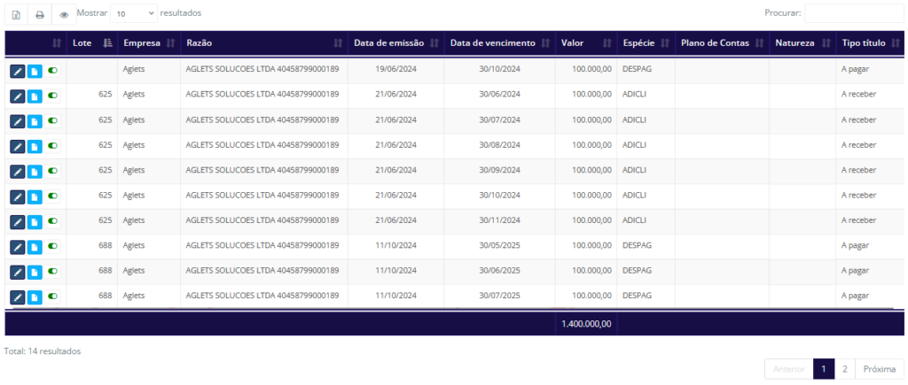Edit the row due 30/07/2024
This screenshot has height=385, width=908.
click(x=18, y=121)
